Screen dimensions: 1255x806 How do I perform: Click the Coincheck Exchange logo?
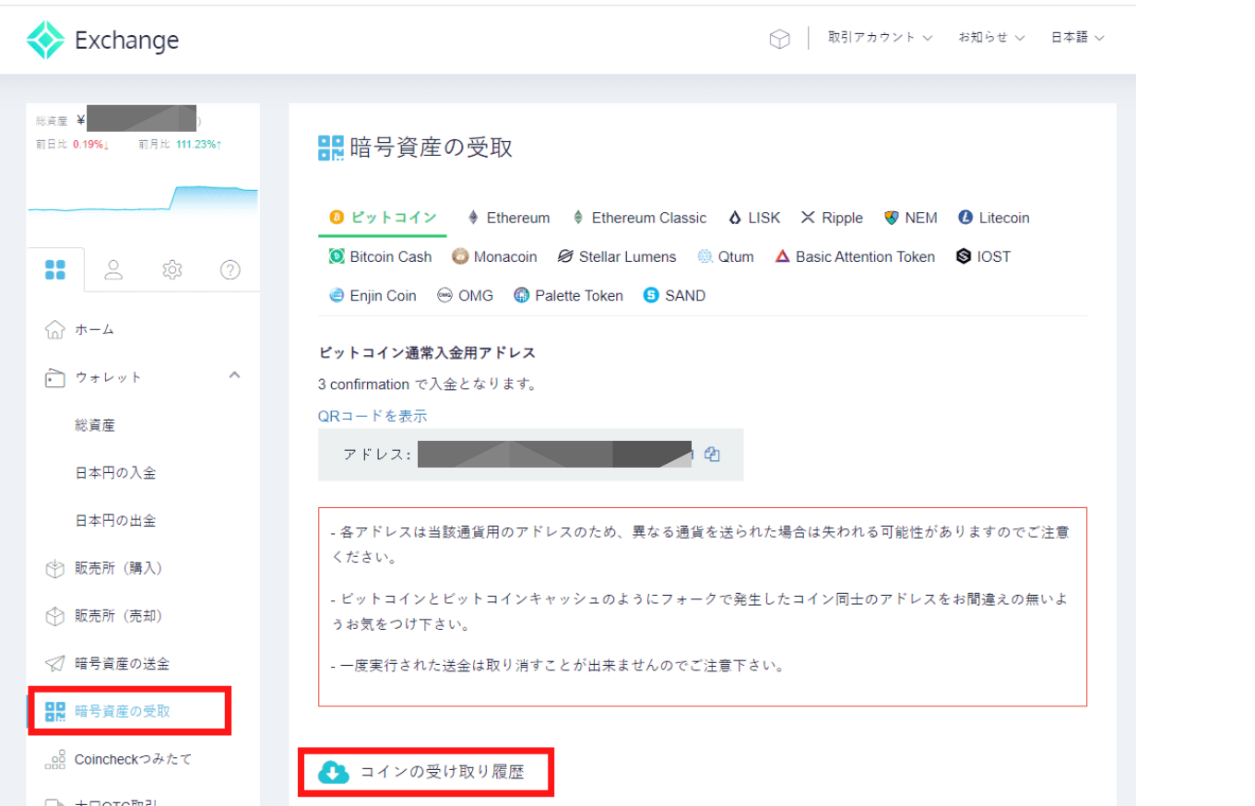(x=102, y=40)
